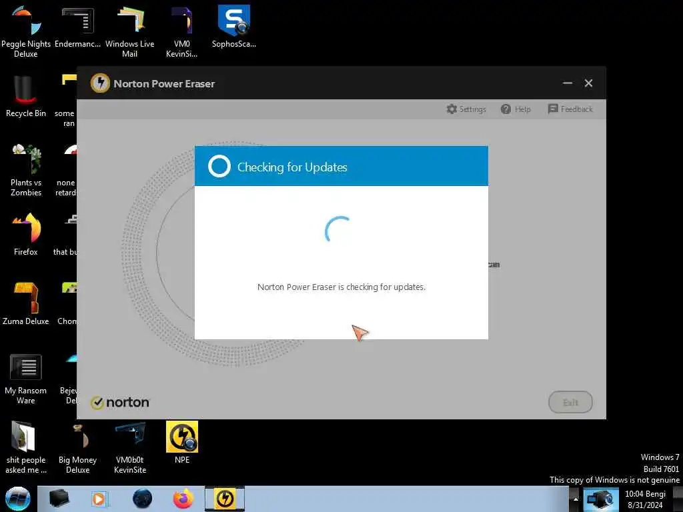
Task: Select the VM0 KevinSi... desktop icon
Action: click(x=181, y=33)
